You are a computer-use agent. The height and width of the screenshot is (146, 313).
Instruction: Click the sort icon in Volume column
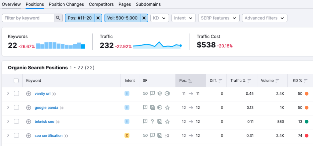click(x=277, y=81)
